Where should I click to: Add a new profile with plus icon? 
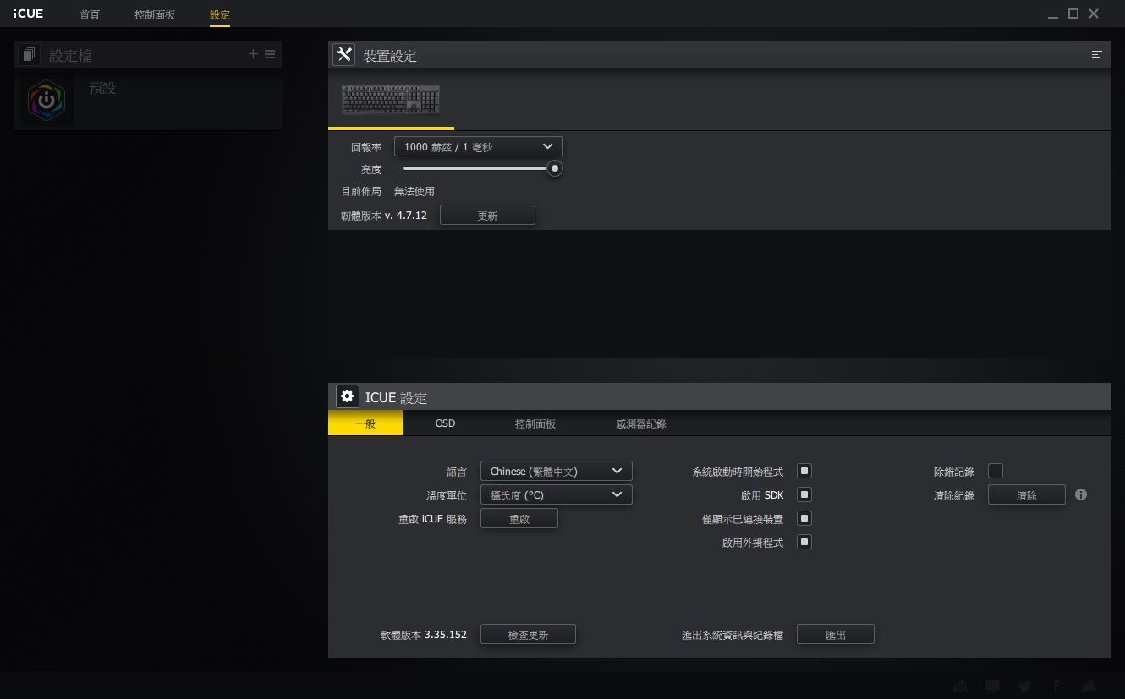click(253, 54)
